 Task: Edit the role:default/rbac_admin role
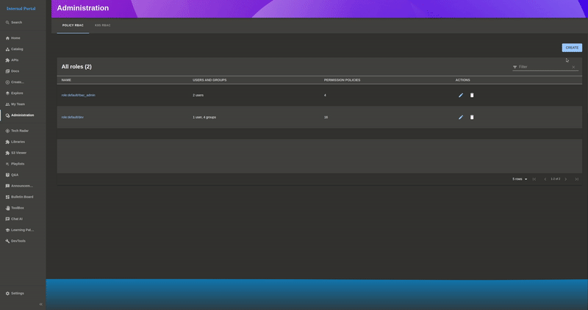461,95
